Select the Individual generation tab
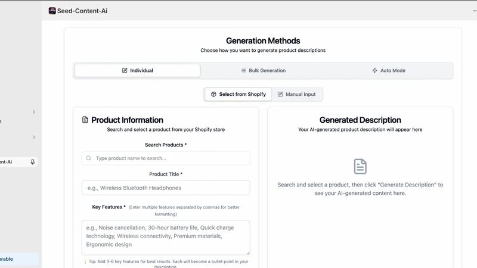This screenshot has width=477, height=268. pyautogui.click(x=138, y=70)
